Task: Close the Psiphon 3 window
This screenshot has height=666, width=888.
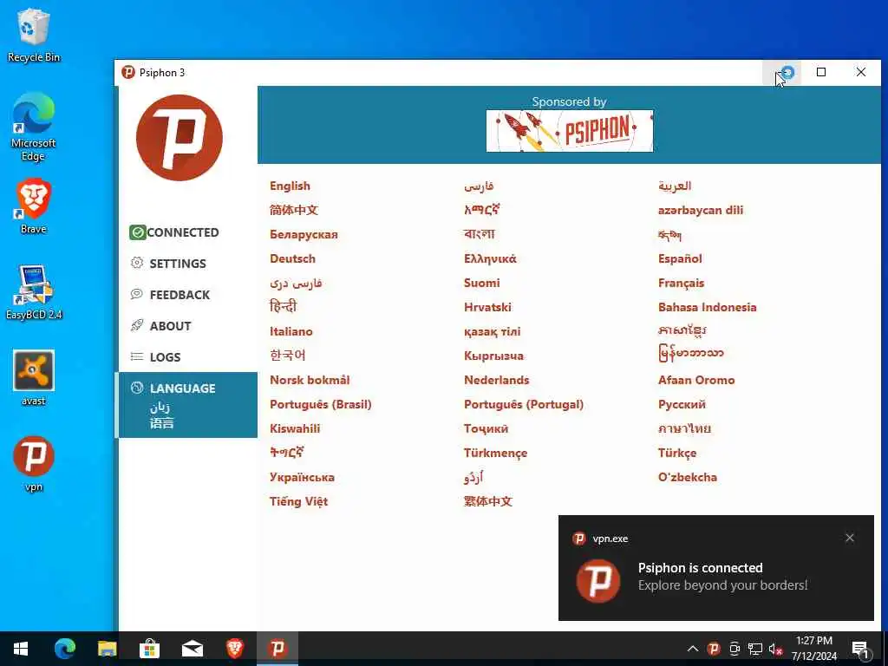Action: click(861, 73)
